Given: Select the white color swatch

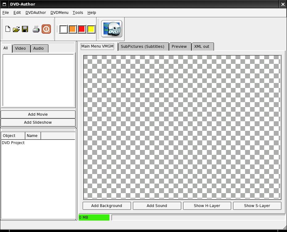Looking at the screenshot, I should pyautogui.click(x=64, y=29).
